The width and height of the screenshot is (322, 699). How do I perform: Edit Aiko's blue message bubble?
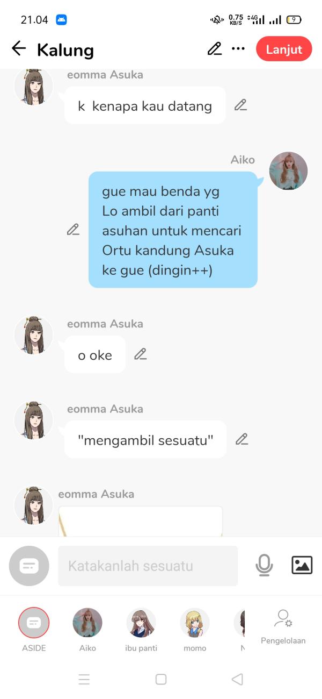(x=73, y=230)
